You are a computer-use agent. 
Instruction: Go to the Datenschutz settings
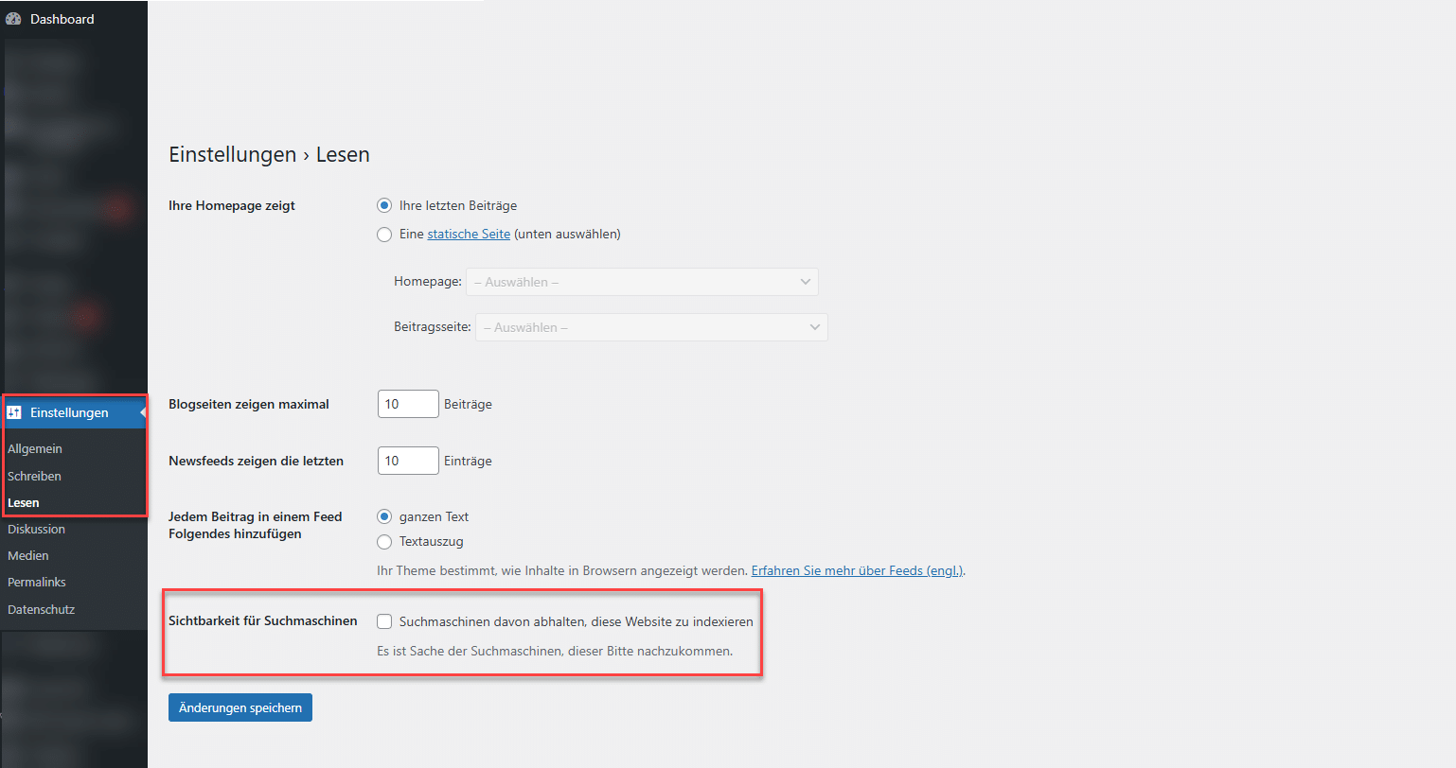[41, 609]
